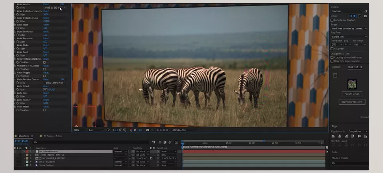
Task: Open the Follow Control Null dropdown
Action: [55, 83]
